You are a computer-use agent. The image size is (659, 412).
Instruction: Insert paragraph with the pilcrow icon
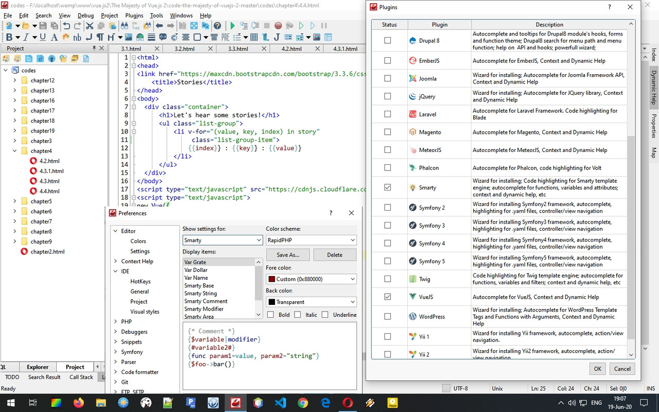(x=100, y=37)
